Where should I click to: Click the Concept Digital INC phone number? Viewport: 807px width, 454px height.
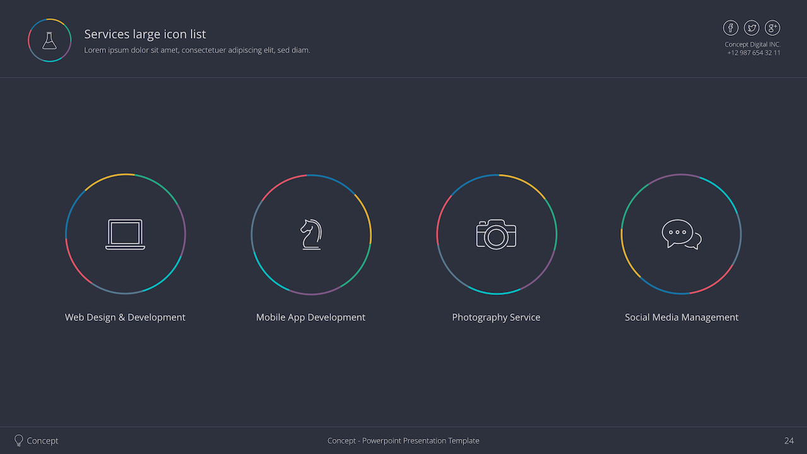coord(753,53)
